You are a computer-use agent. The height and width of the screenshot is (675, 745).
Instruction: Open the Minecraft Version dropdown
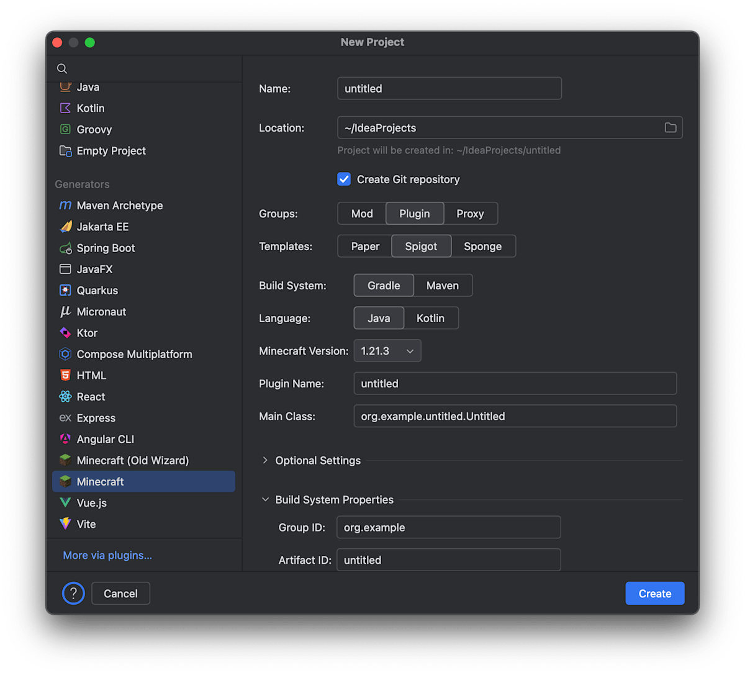(387, 351)
